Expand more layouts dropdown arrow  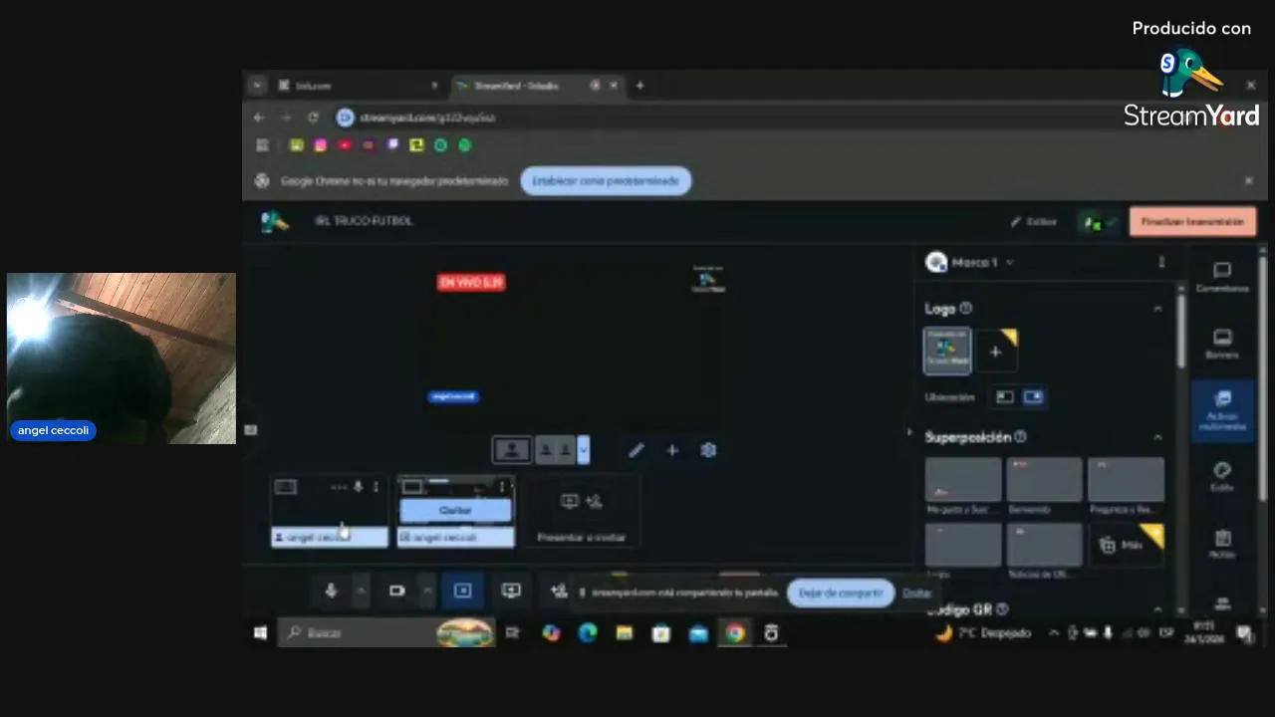(583, 450)
